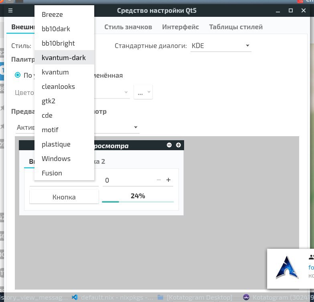Select plain kvantum style option

coord(64,72)
